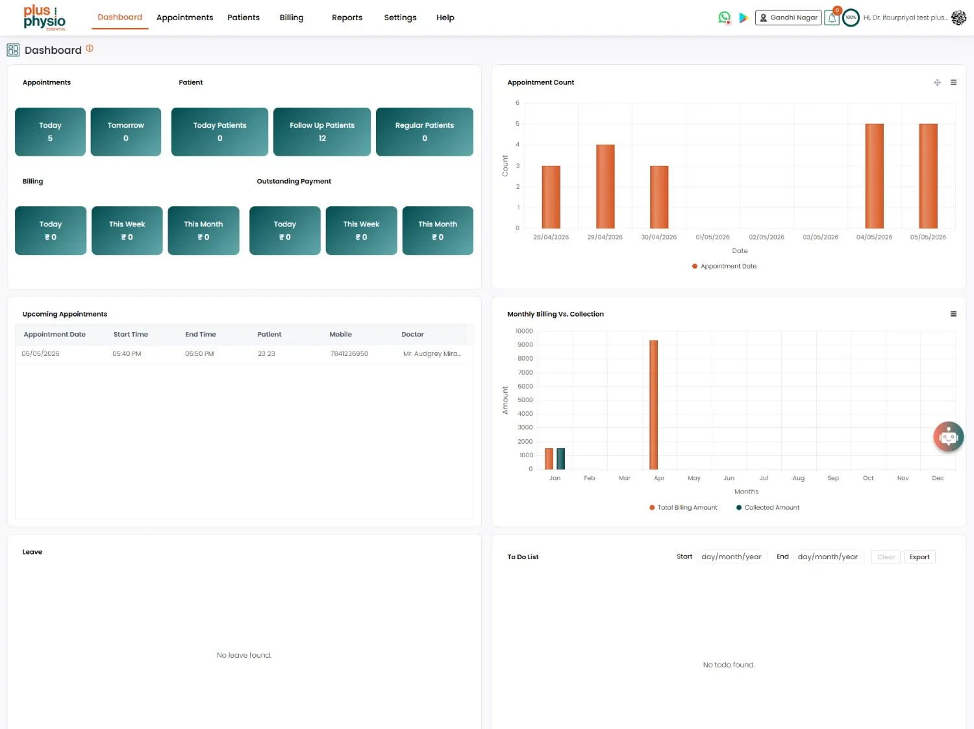
Task: Click the To Do Start date field
Action: (732, 556)
